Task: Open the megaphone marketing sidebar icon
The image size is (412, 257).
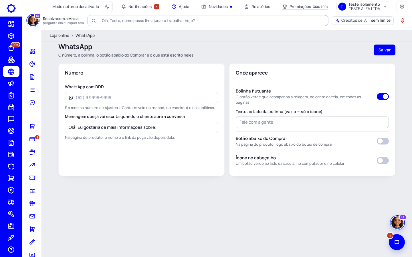Action: pos(11,83)
